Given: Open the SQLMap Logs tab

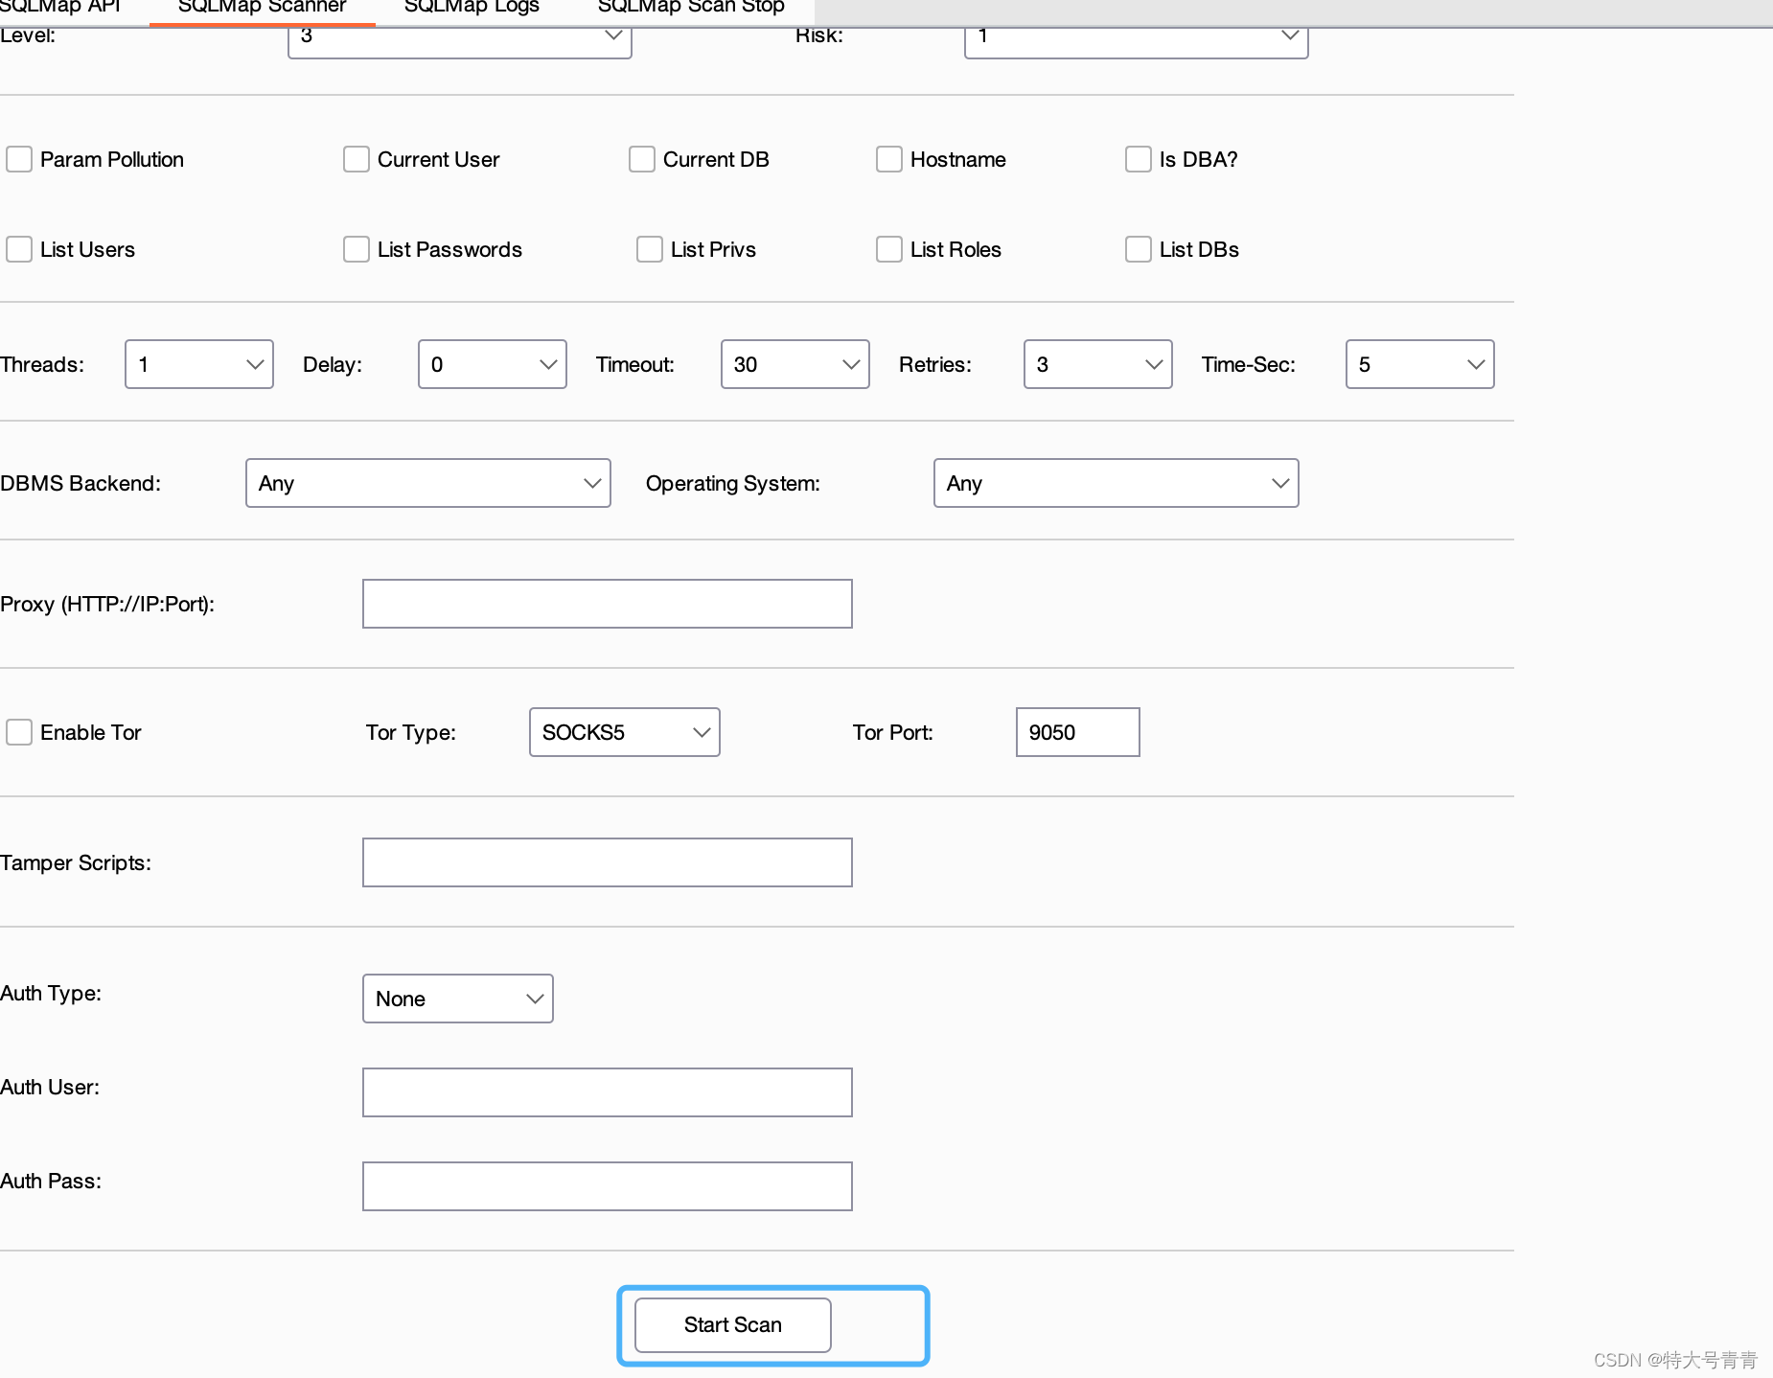Looking at the screenshot, I should 472,8.
